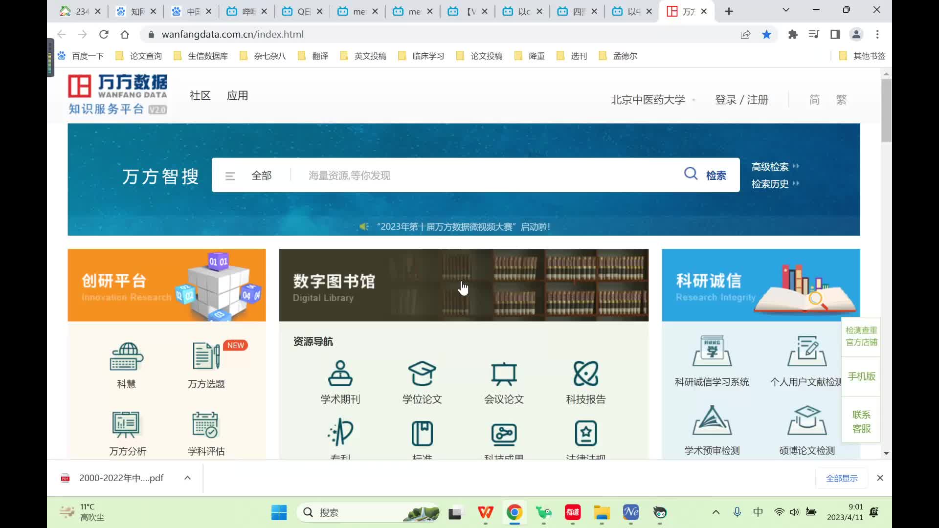Switch to the QE browser tab

click(302, 11)
